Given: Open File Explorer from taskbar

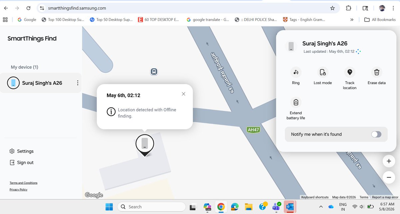Looking at the screenshot, I should pos(248,207).
